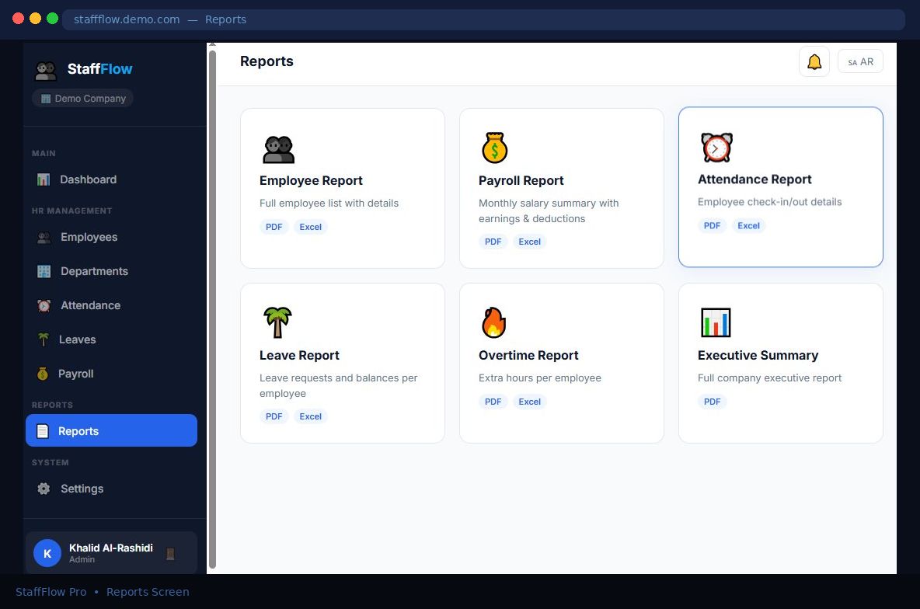Click the StaffFlow brand name text
The image size is (920, 609).
(x=99, y=69)
